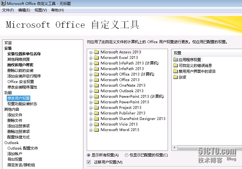Click the Microsoft SharePoint Designer 2013 folder icon

click(x=96, y=119)
